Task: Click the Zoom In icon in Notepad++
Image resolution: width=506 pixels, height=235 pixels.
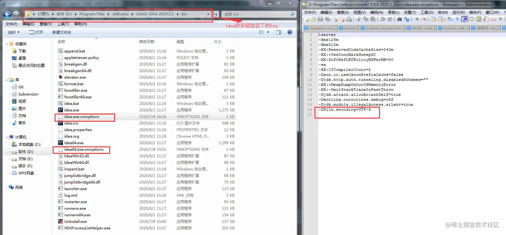Action: pos(416,19)
